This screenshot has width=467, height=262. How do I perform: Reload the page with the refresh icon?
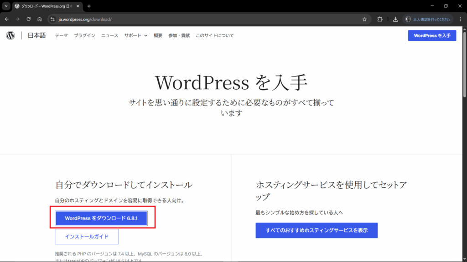click(29, 19)
